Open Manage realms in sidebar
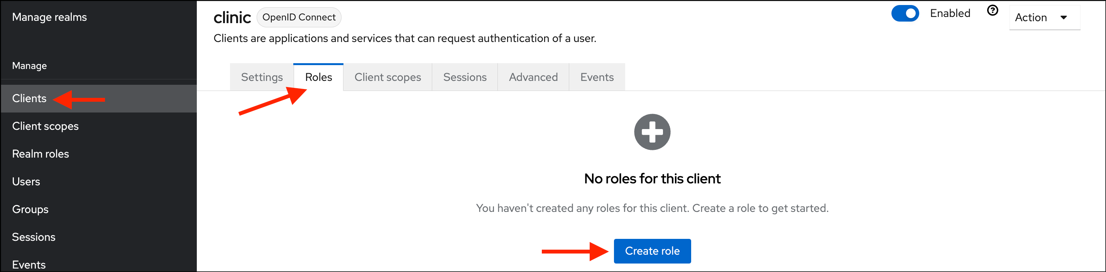Image resolution: width=1106 pixels, height=272 pixels. [49, 17]
